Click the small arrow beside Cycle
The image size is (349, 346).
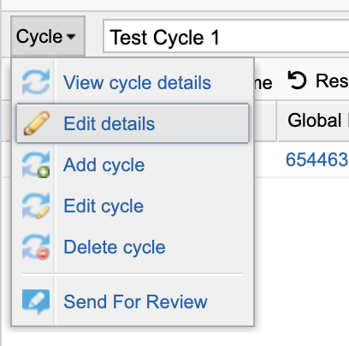pyautogui.click(x=71, y=37)
